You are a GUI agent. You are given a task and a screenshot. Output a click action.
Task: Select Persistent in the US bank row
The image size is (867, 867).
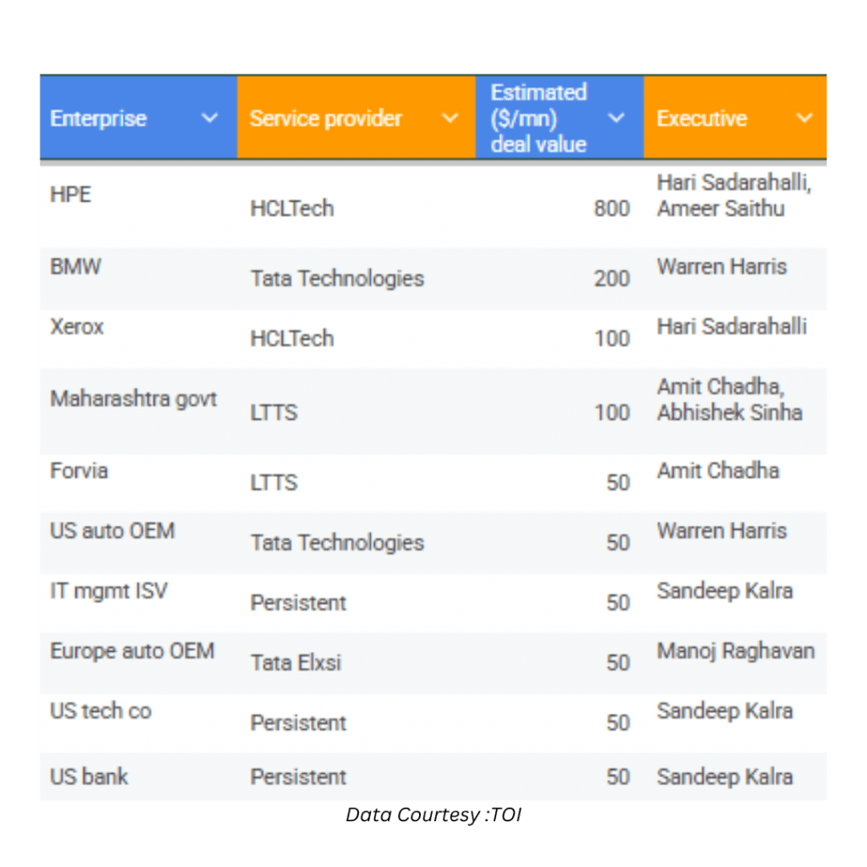(298, 777)
